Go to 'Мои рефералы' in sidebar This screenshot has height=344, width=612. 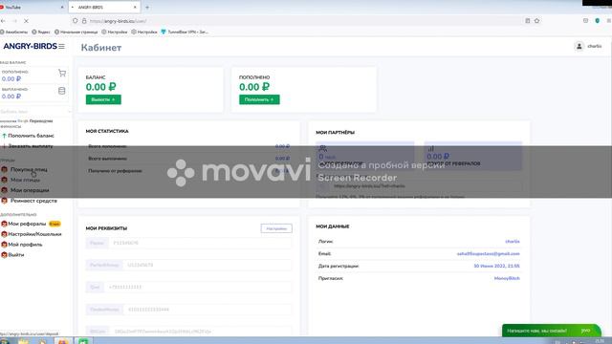(x=27, y=224)
